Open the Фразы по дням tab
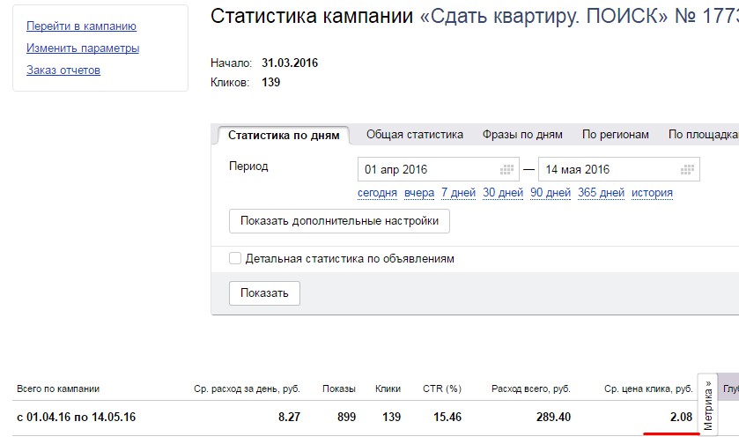 pyautogui.click(x=522, y=135)
